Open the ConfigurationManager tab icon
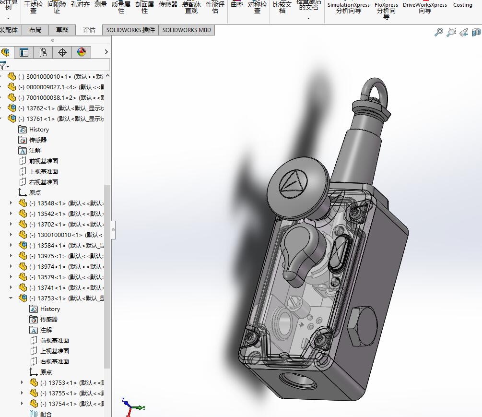The image size is (482, 417). pos(43,52)
